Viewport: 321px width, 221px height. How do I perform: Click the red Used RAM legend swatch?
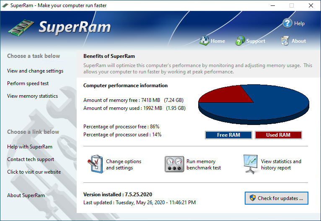pyautogui.click(x=278, y=135)
